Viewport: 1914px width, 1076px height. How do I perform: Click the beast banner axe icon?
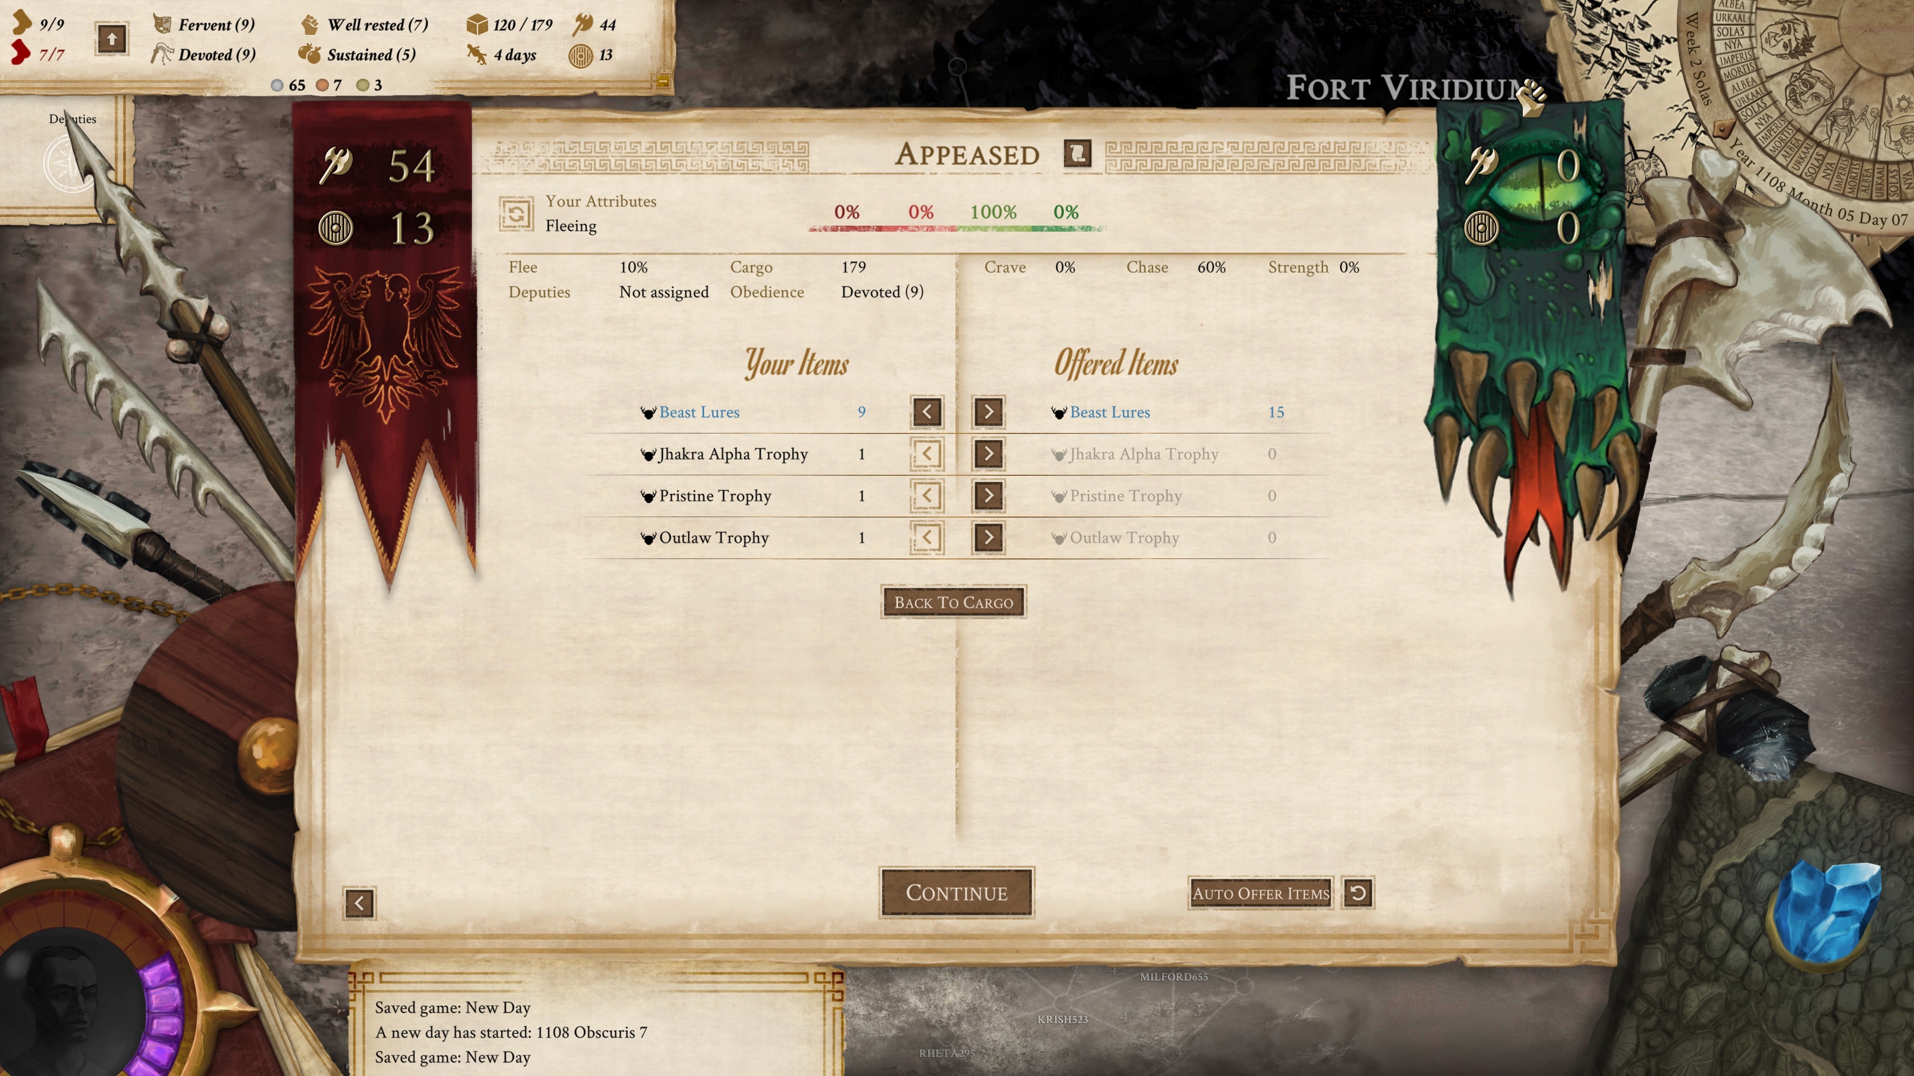pyautogui.click(x=1481, y=164)
